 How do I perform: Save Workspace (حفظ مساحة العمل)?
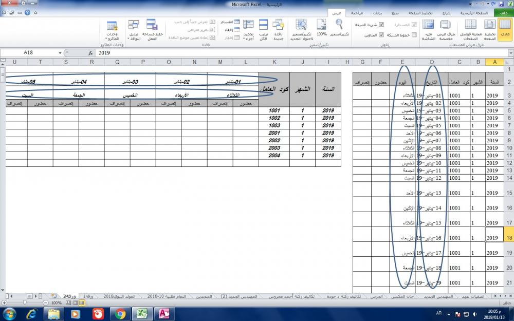152,28
